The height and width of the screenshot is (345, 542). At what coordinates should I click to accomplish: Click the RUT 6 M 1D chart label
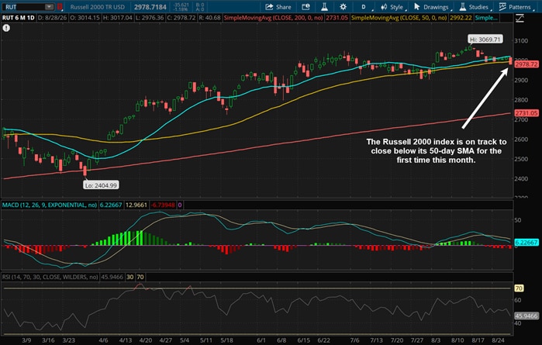click(19, 18)
